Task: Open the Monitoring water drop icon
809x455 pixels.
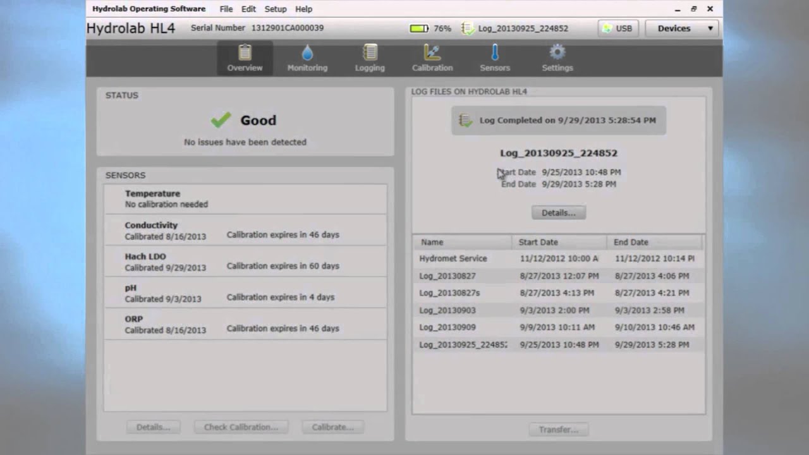Action: click(307, 52)
